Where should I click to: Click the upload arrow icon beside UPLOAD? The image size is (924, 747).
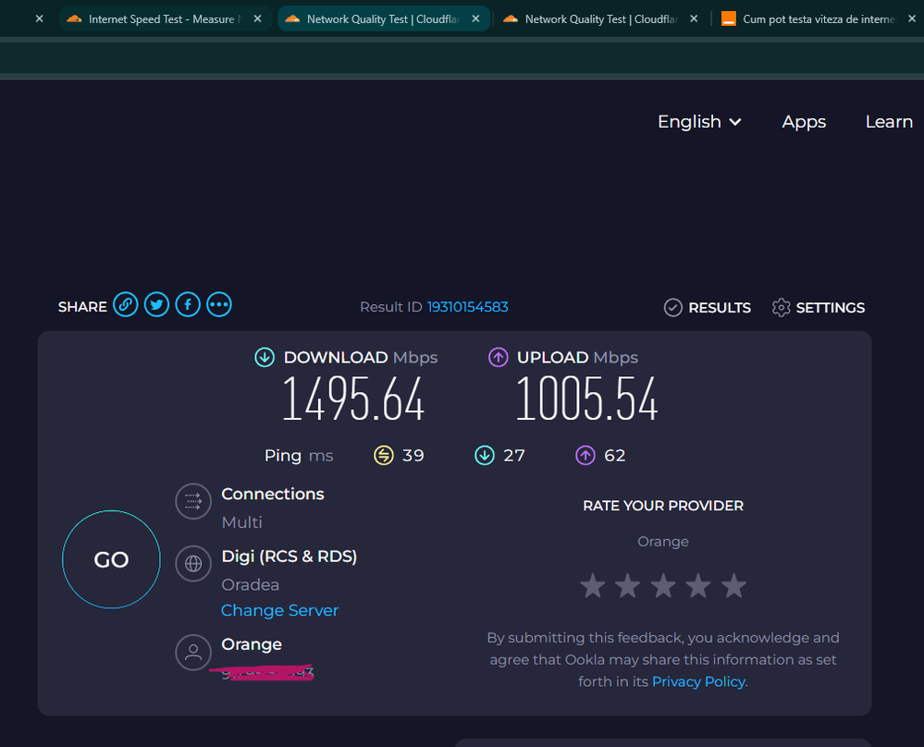[x=499, y=357]
